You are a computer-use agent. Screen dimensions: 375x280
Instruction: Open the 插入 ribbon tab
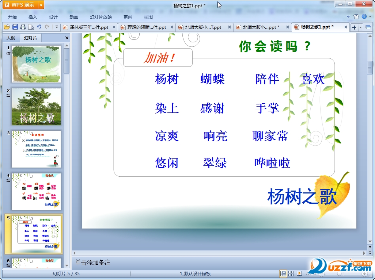[33, 17]
